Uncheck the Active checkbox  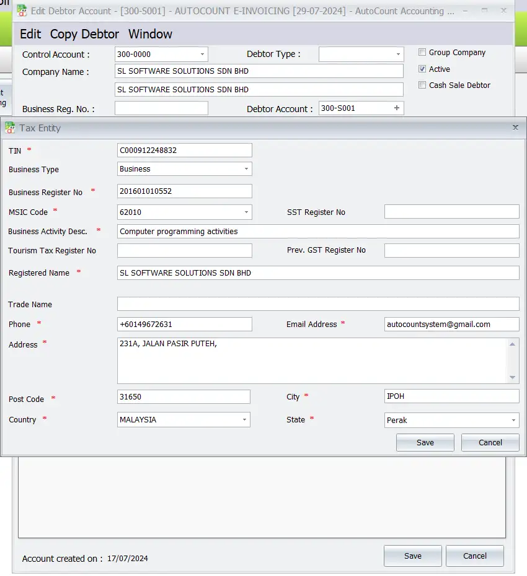[x=423, y=69]
